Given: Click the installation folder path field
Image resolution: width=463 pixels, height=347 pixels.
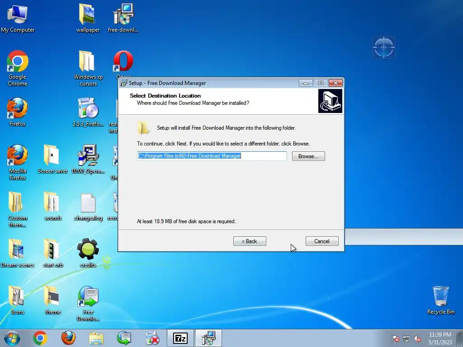Looking at the screenshot, I should tap(212, 156).
